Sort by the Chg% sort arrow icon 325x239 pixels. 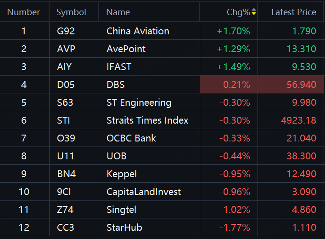(254, 12)
